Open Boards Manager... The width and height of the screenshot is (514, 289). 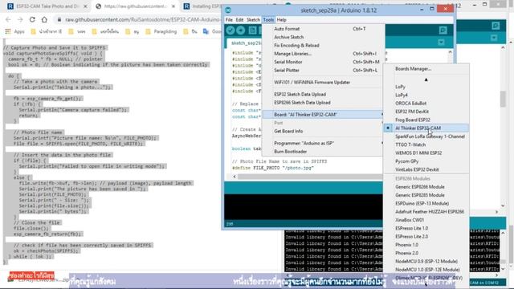[426, 69]
